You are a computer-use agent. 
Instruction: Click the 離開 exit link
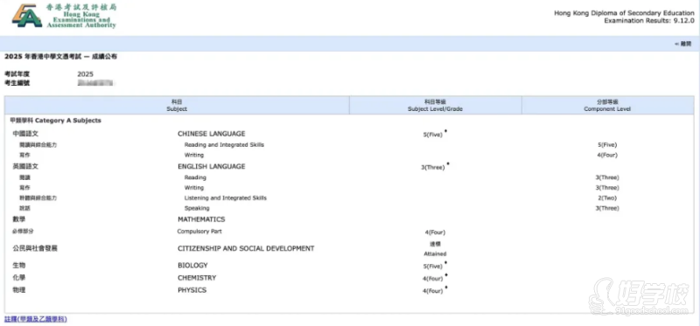tap(683, 44)
